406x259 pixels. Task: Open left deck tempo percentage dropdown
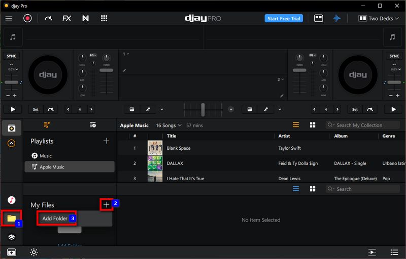coord(13,69)
